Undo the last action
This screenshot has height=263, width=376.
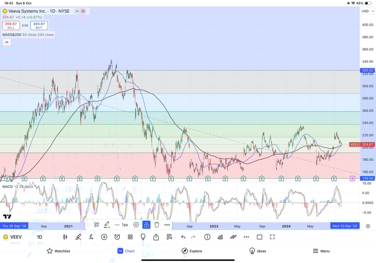coord(183,237)
